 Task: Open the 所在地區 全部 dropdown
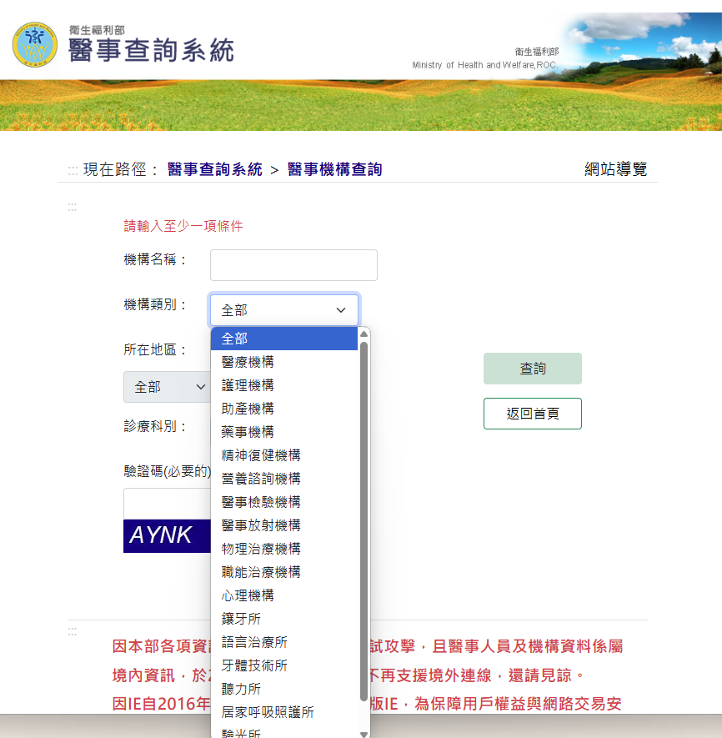pos(167,387)
